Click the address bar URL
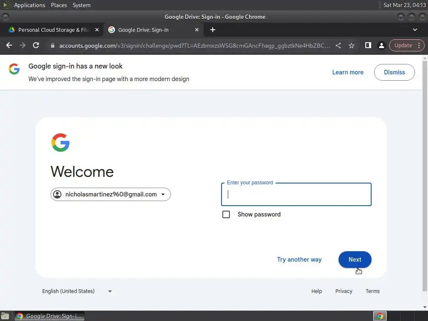Screen dimensions: 428x321 coord(194,46)
